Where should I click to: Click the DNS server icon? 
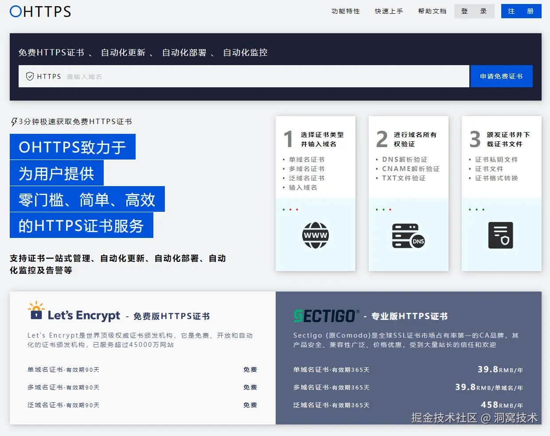coord(408,236)
